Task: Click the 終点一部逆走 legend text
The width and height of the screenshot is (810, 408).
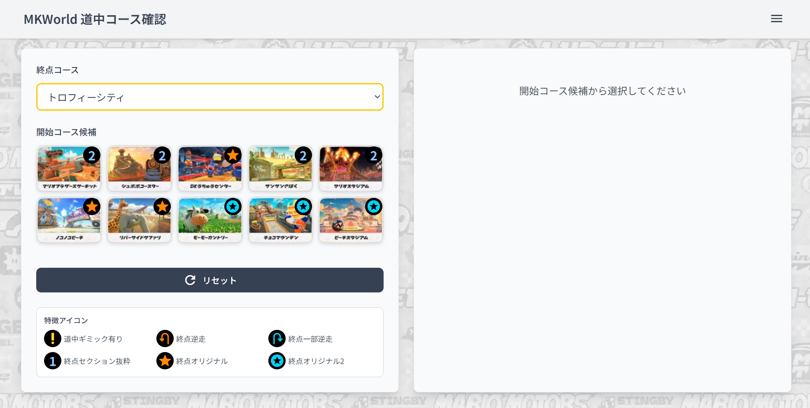Action: [310, 339]
